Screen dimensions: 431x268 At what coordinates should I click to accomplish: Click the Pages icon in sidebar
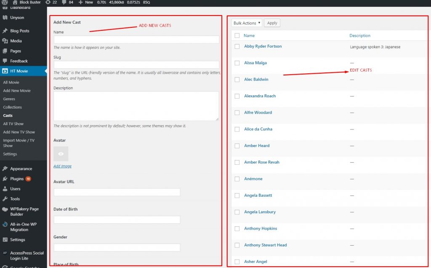(5, 51)
